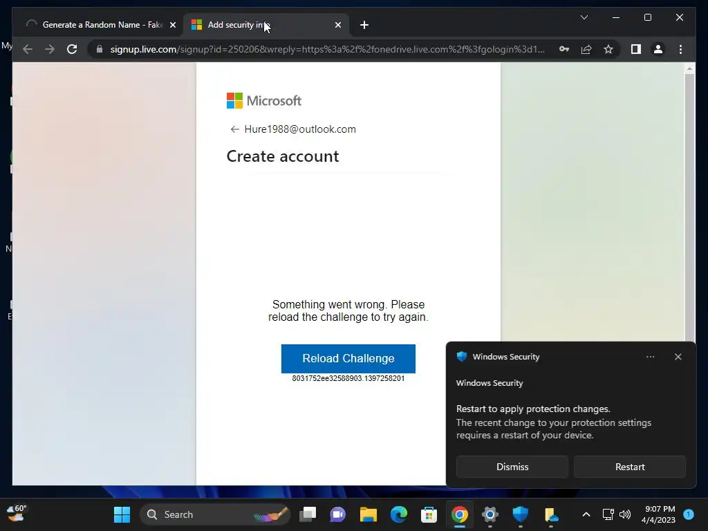Click the Windows Security shield in notification
Image resolution: width=708 pixels, height=531 pixels.
[461, 357]
